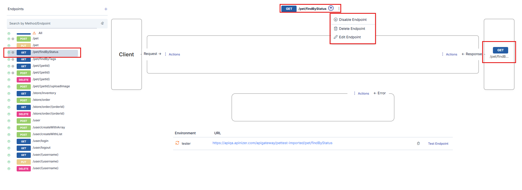
Task: Open the Error Actions menu
Action: coord(361,93)
